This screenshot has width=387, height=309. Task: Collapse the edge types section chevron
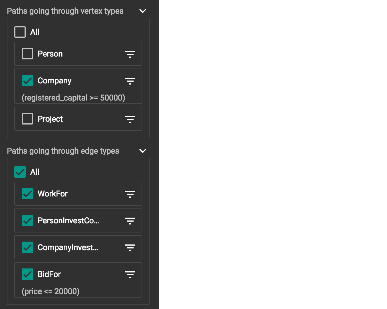point(143,151)
